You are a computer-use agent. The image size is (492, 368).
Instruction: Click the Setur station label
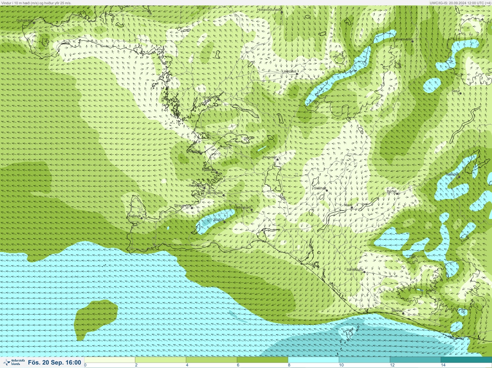(x=455, y=91)
